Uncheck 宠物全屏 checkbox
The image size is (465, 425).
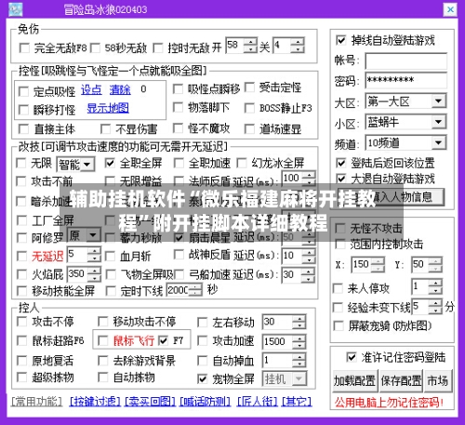[202, 379]
